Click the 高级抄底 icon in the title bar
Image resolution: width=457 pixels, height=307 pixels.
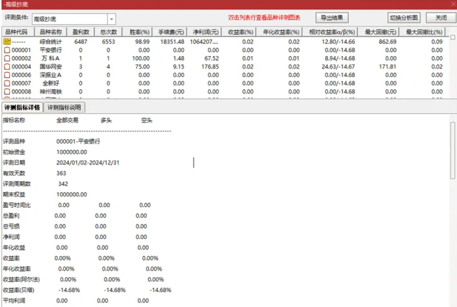(x=5, y=4)
